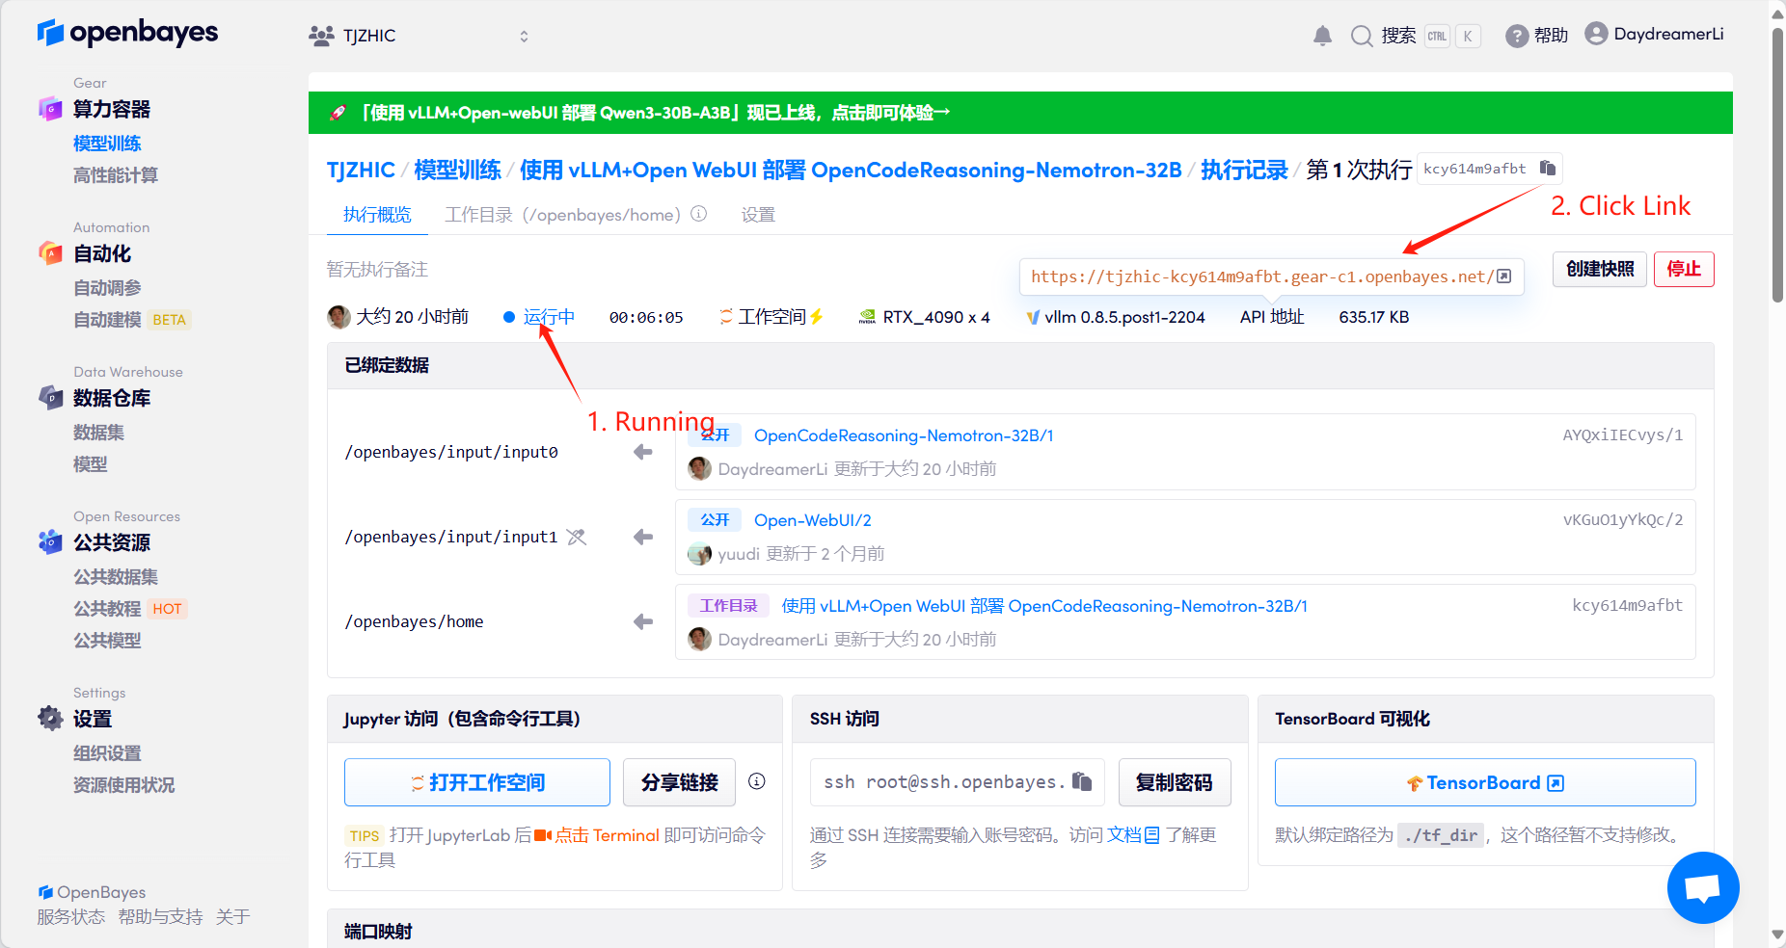Image resolution: width=1786 pixels, height=948 pixels.
Task: Open the search magnifier icon
Action: (1362, 36)
